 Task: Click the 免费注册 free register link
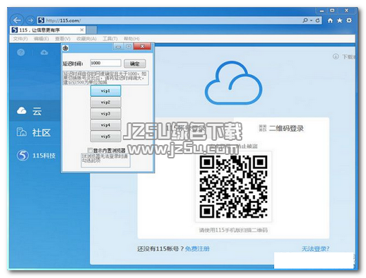coord(197,249)
